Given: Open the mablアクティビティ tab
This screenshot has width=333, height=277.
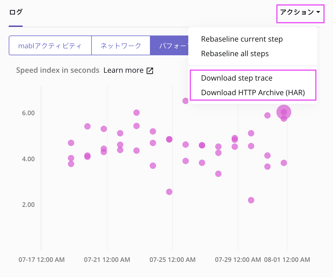Looking at the screenshot, I should (50, 46).
